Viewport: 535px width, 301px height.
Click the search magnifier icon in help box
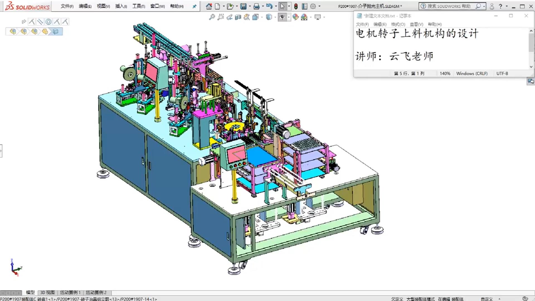tap(478, 6)
